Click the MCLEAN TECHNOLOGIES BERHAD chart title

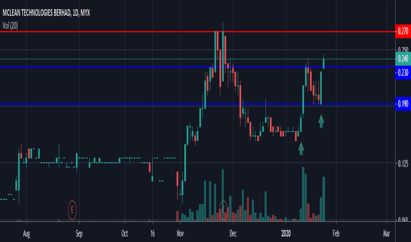[x=46, y=13]
